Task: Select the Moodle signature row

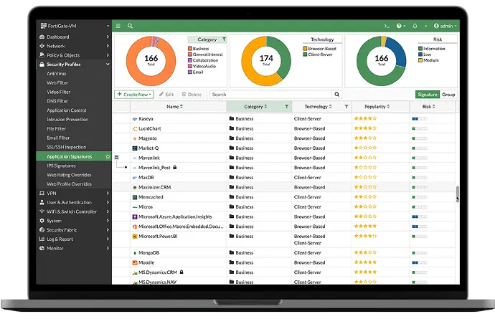Action: coord(284,262)
